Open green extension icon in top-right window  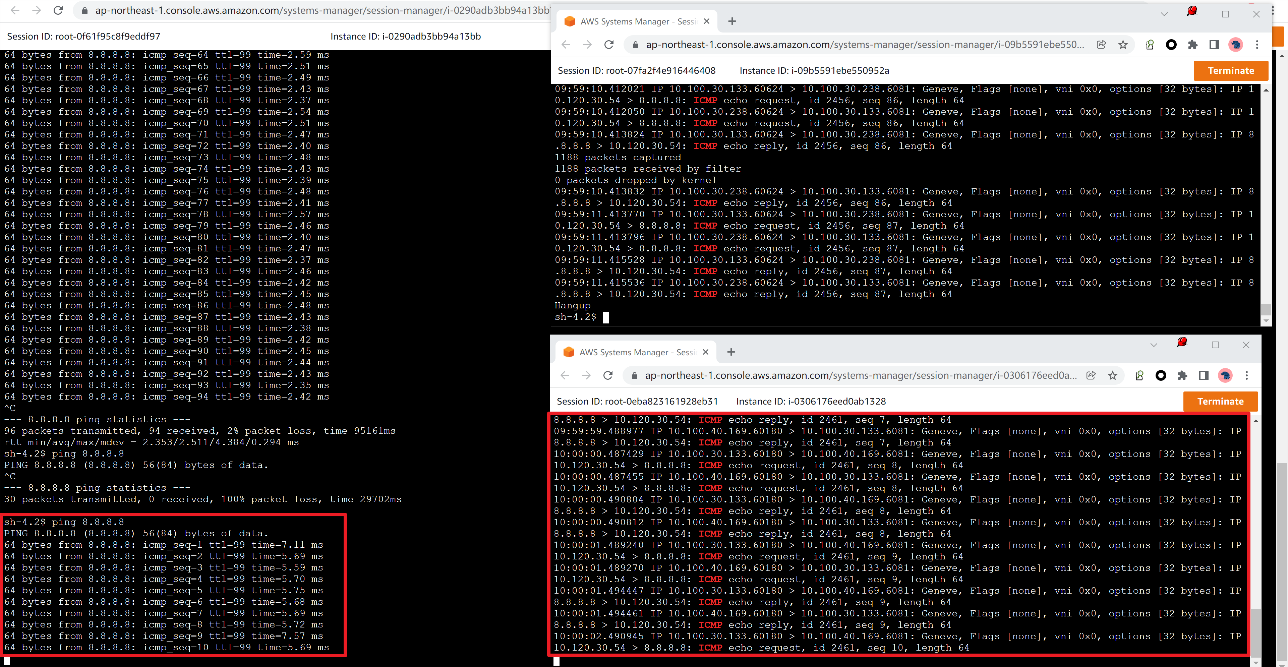[1150, 45]
